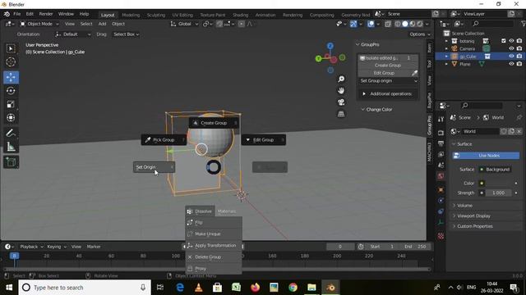Viewport: 526px width, 295px height.
Task: Click Create Group in GroupPro panel
Action: (388, 66)
